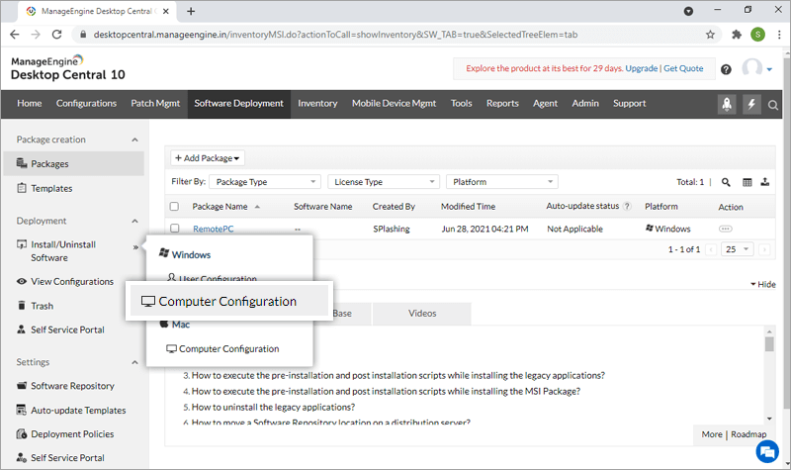Image resolution: width=791 pixels, height=470 pixels.
Task: Click the help panel vertical scrollbar
Action: pos(769,381)
